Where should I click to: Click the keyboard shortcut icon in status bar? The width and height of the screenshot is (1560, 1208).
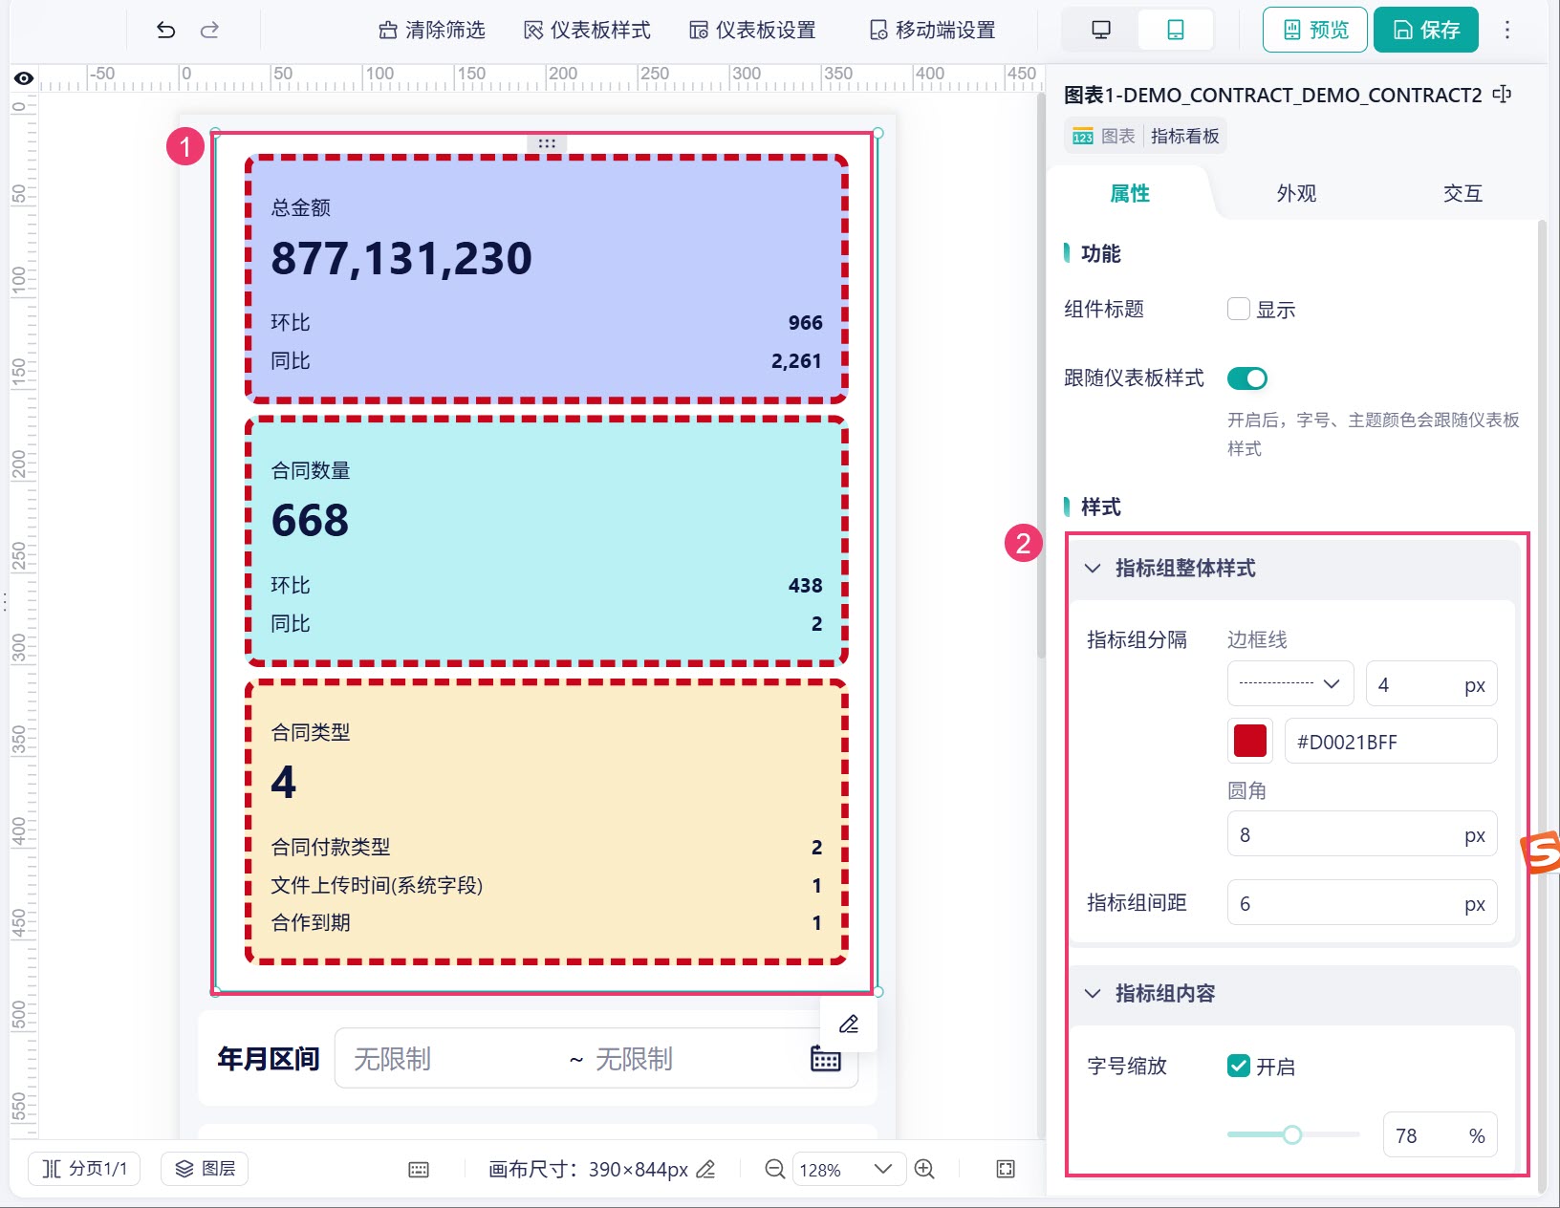pyautogui.click(x=419, y=1170)
